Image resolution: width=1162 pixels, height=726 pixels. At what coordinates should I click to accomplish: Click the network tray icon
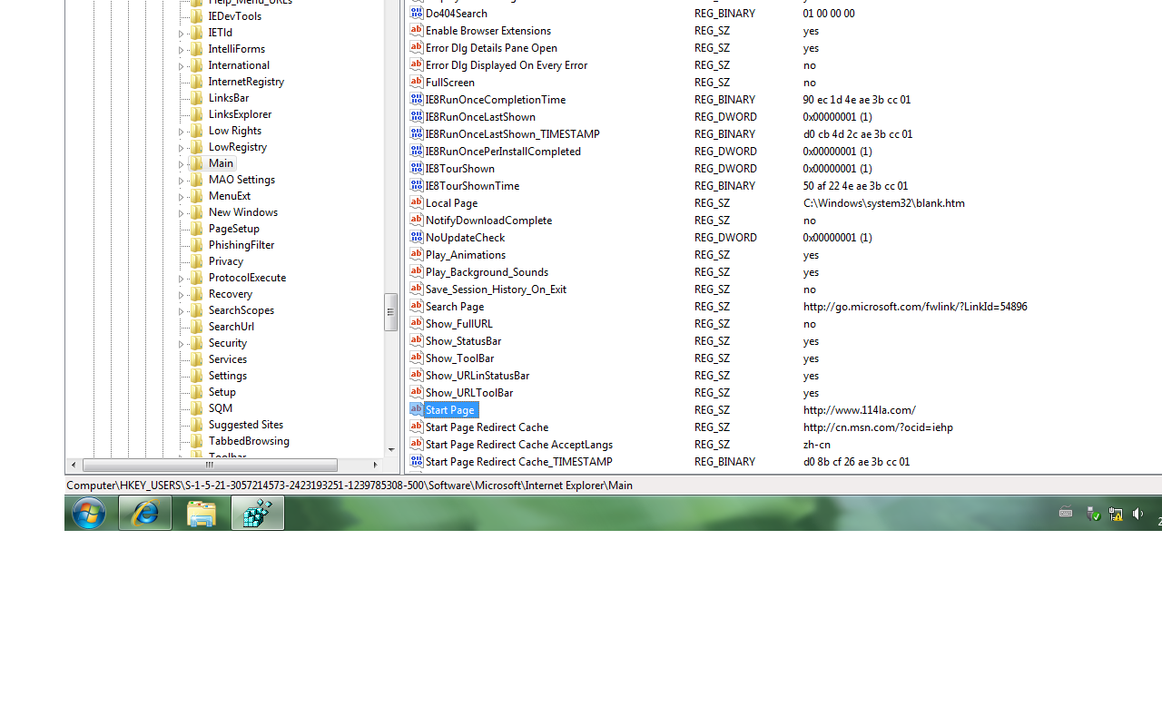(x=1116, y=515)
